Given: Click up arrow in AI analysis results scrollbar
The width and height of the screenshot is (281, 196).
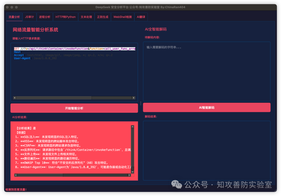Looking at the screenshot, I should (132, 127).
